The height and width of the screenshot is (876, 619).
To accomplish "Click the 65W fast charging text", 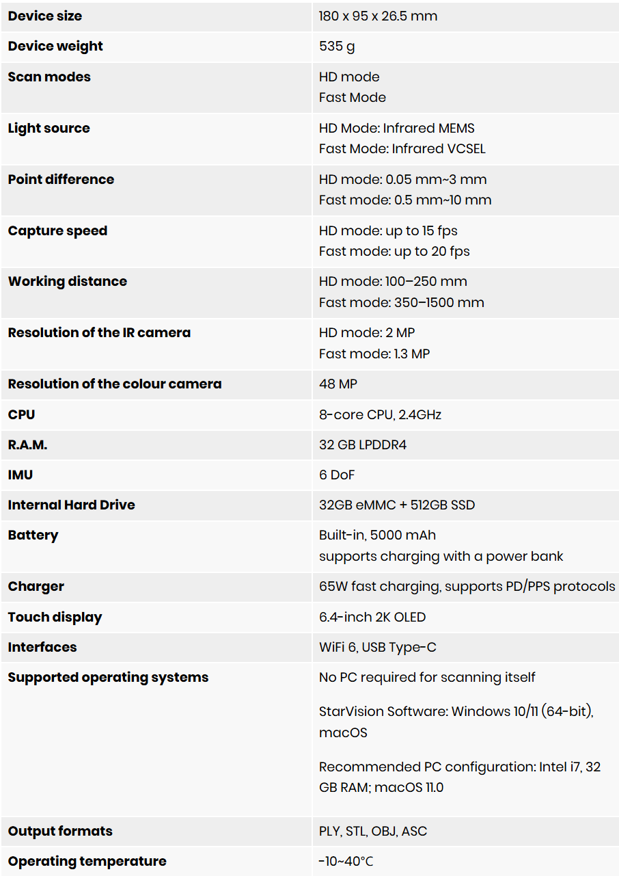I will tap(376, 587).
